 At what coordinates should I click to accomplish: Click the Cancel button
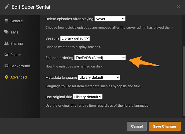137,126
